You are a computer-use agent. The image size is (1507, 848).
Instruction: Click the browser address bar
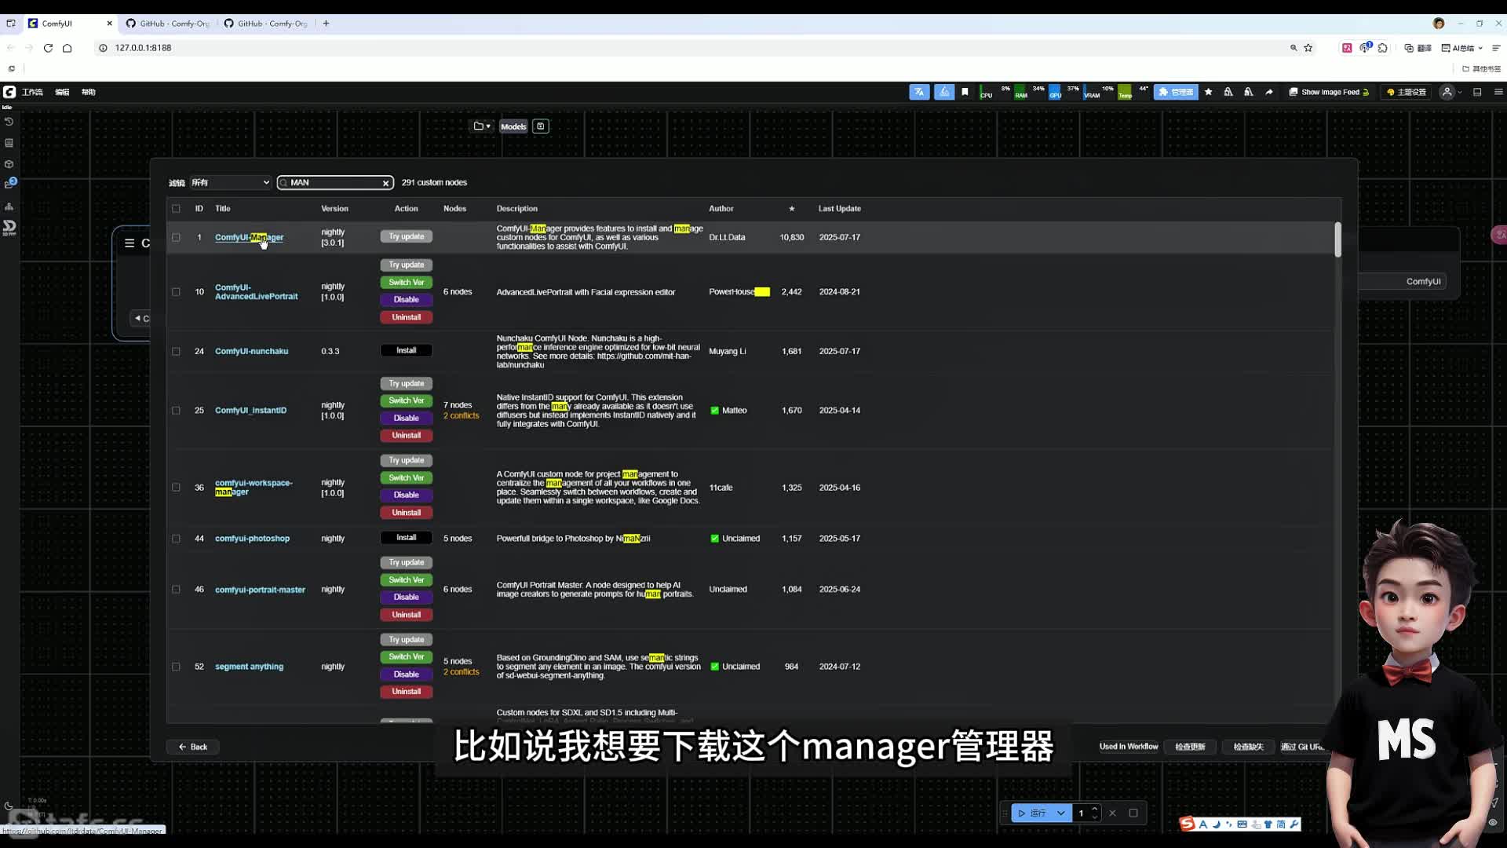(x=691, y=48)
